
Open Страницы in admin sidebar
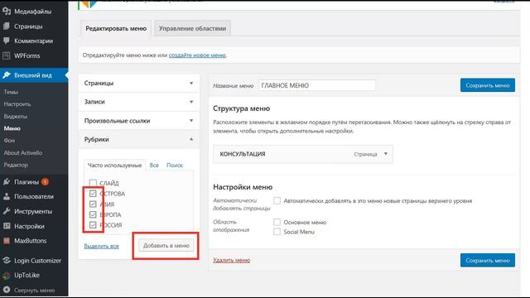click(x=28, y=26)
